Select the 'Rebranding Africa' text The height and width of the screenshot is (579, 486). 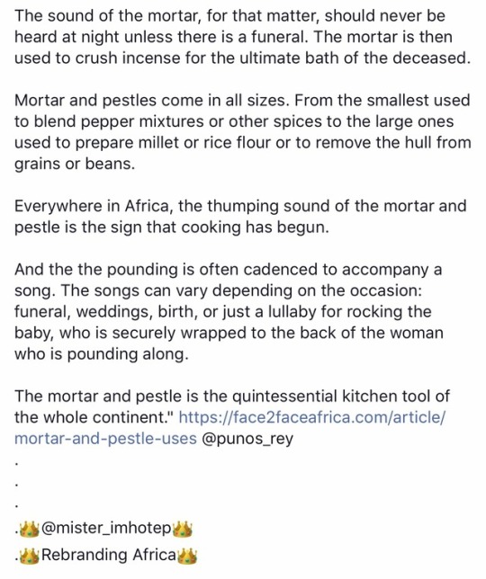pos(109,555)
